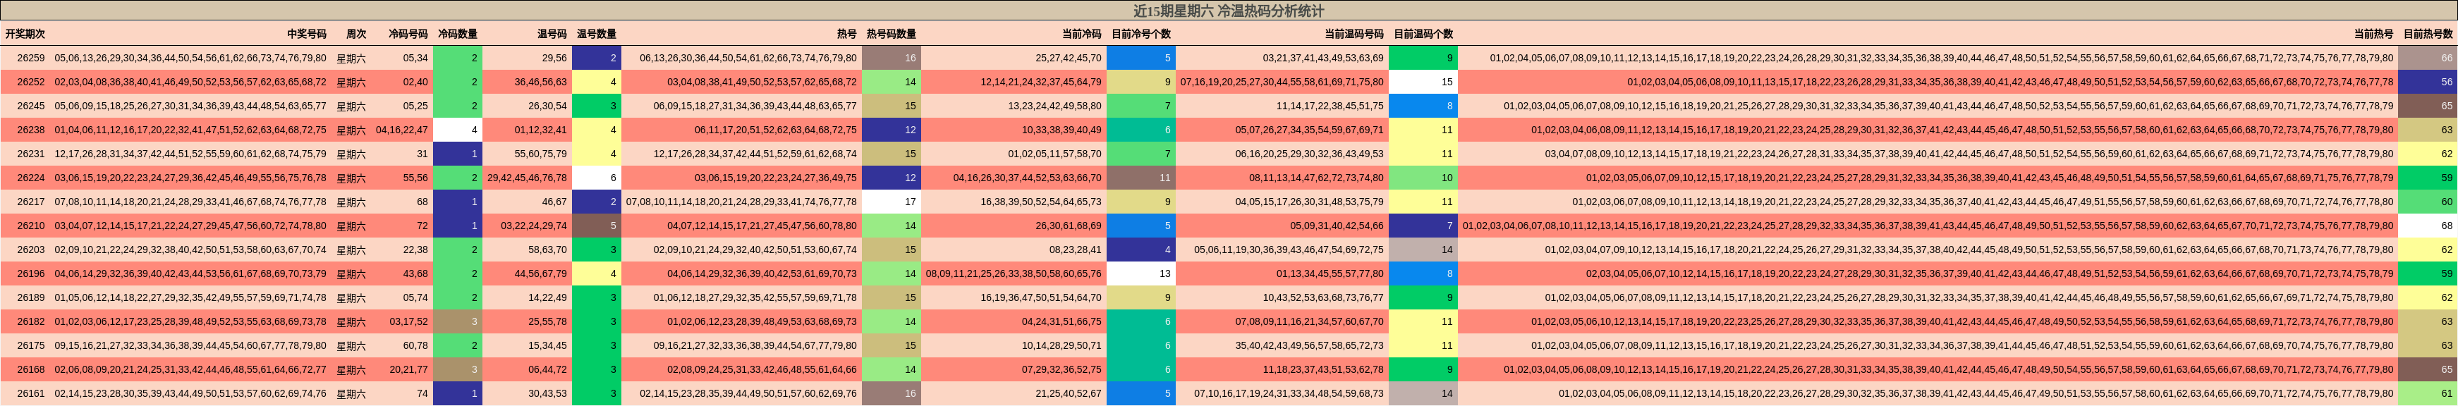Click warm numbers cell '36,46,56,63'
This screenshot has width=2458, height=406.
(527, 82)
